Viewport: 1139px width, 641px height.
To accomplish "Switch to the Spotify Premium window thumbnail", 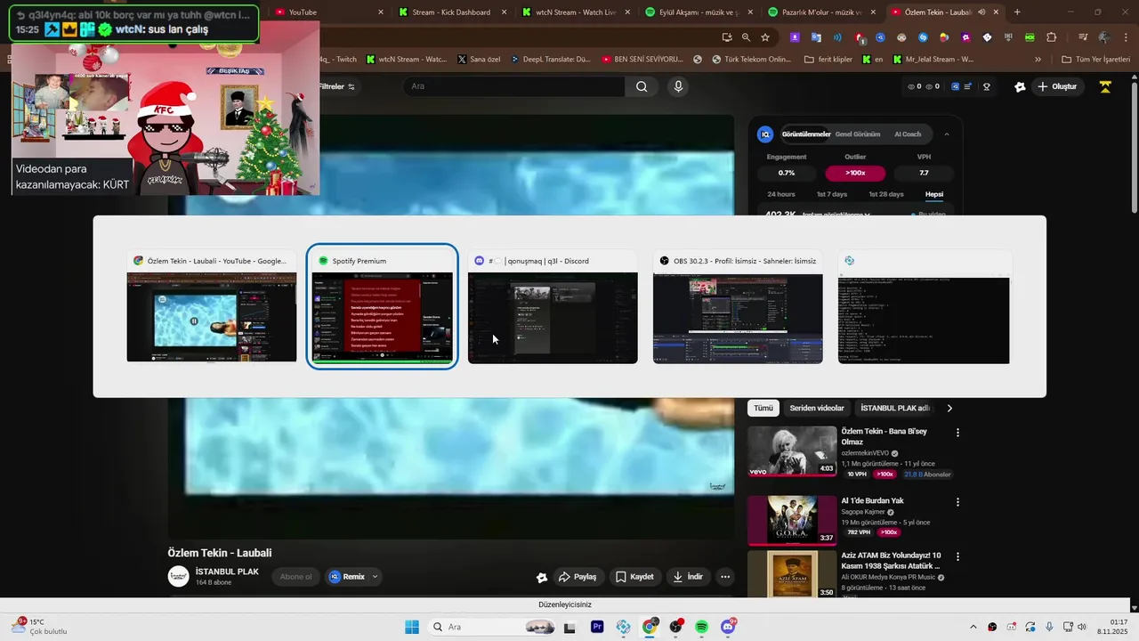I will [382, 306].
